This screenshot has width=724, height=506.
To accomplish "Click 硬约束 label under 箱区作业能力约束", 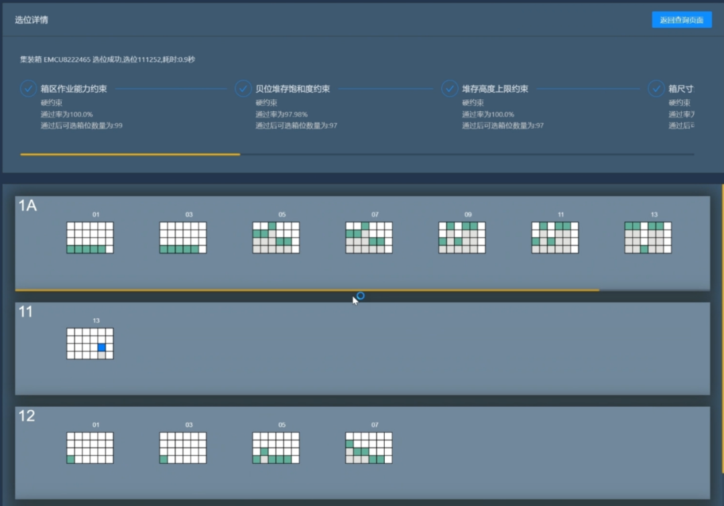I will pyautogui.click(x=51, y=103).
